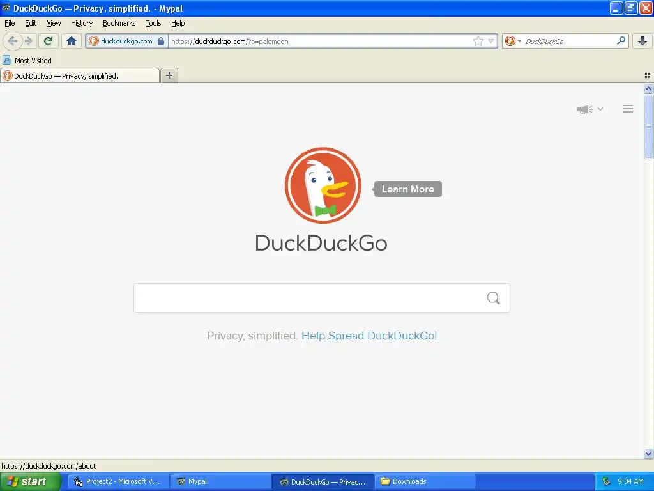
Task: Click the 9:04 AM clock
Action: pos(630,481)
